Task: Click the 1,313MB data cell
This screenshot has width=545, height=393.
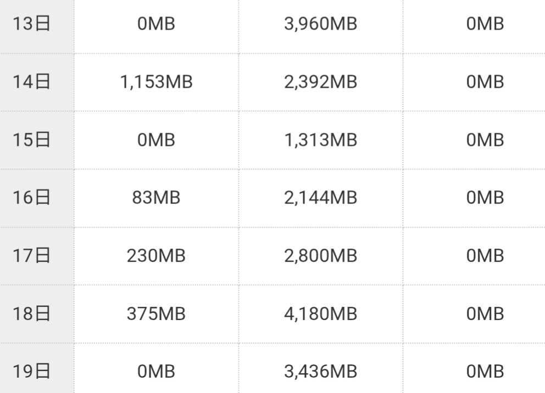Action: [x=320, y=140]
